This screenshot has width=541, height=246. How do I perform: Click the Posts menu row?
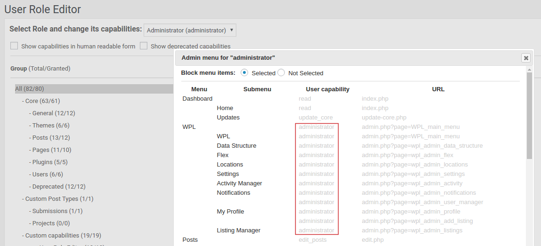point(190,239)
